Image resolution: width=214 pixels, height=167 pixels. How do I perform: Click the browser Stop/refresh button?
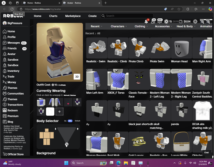pos(12,9)
